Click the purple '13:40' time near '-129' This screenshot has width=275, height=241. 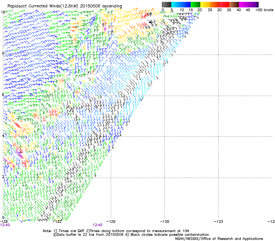(x=97, y=225)
